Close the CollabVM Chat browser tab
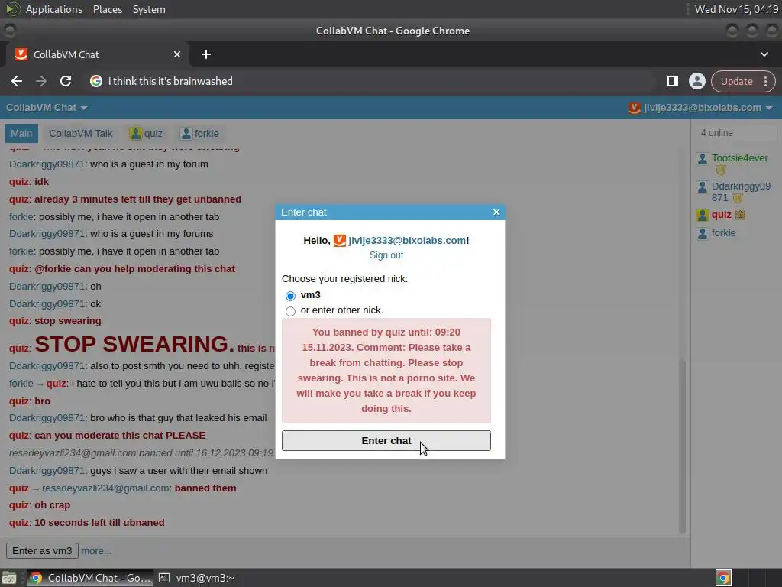The image size is (782, 587). pos(177,54)
